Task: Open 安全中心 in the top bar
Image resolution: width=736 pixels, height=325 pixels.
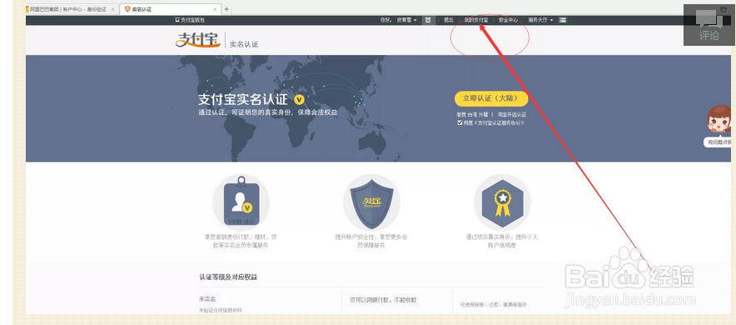Action: coord(508,20)
